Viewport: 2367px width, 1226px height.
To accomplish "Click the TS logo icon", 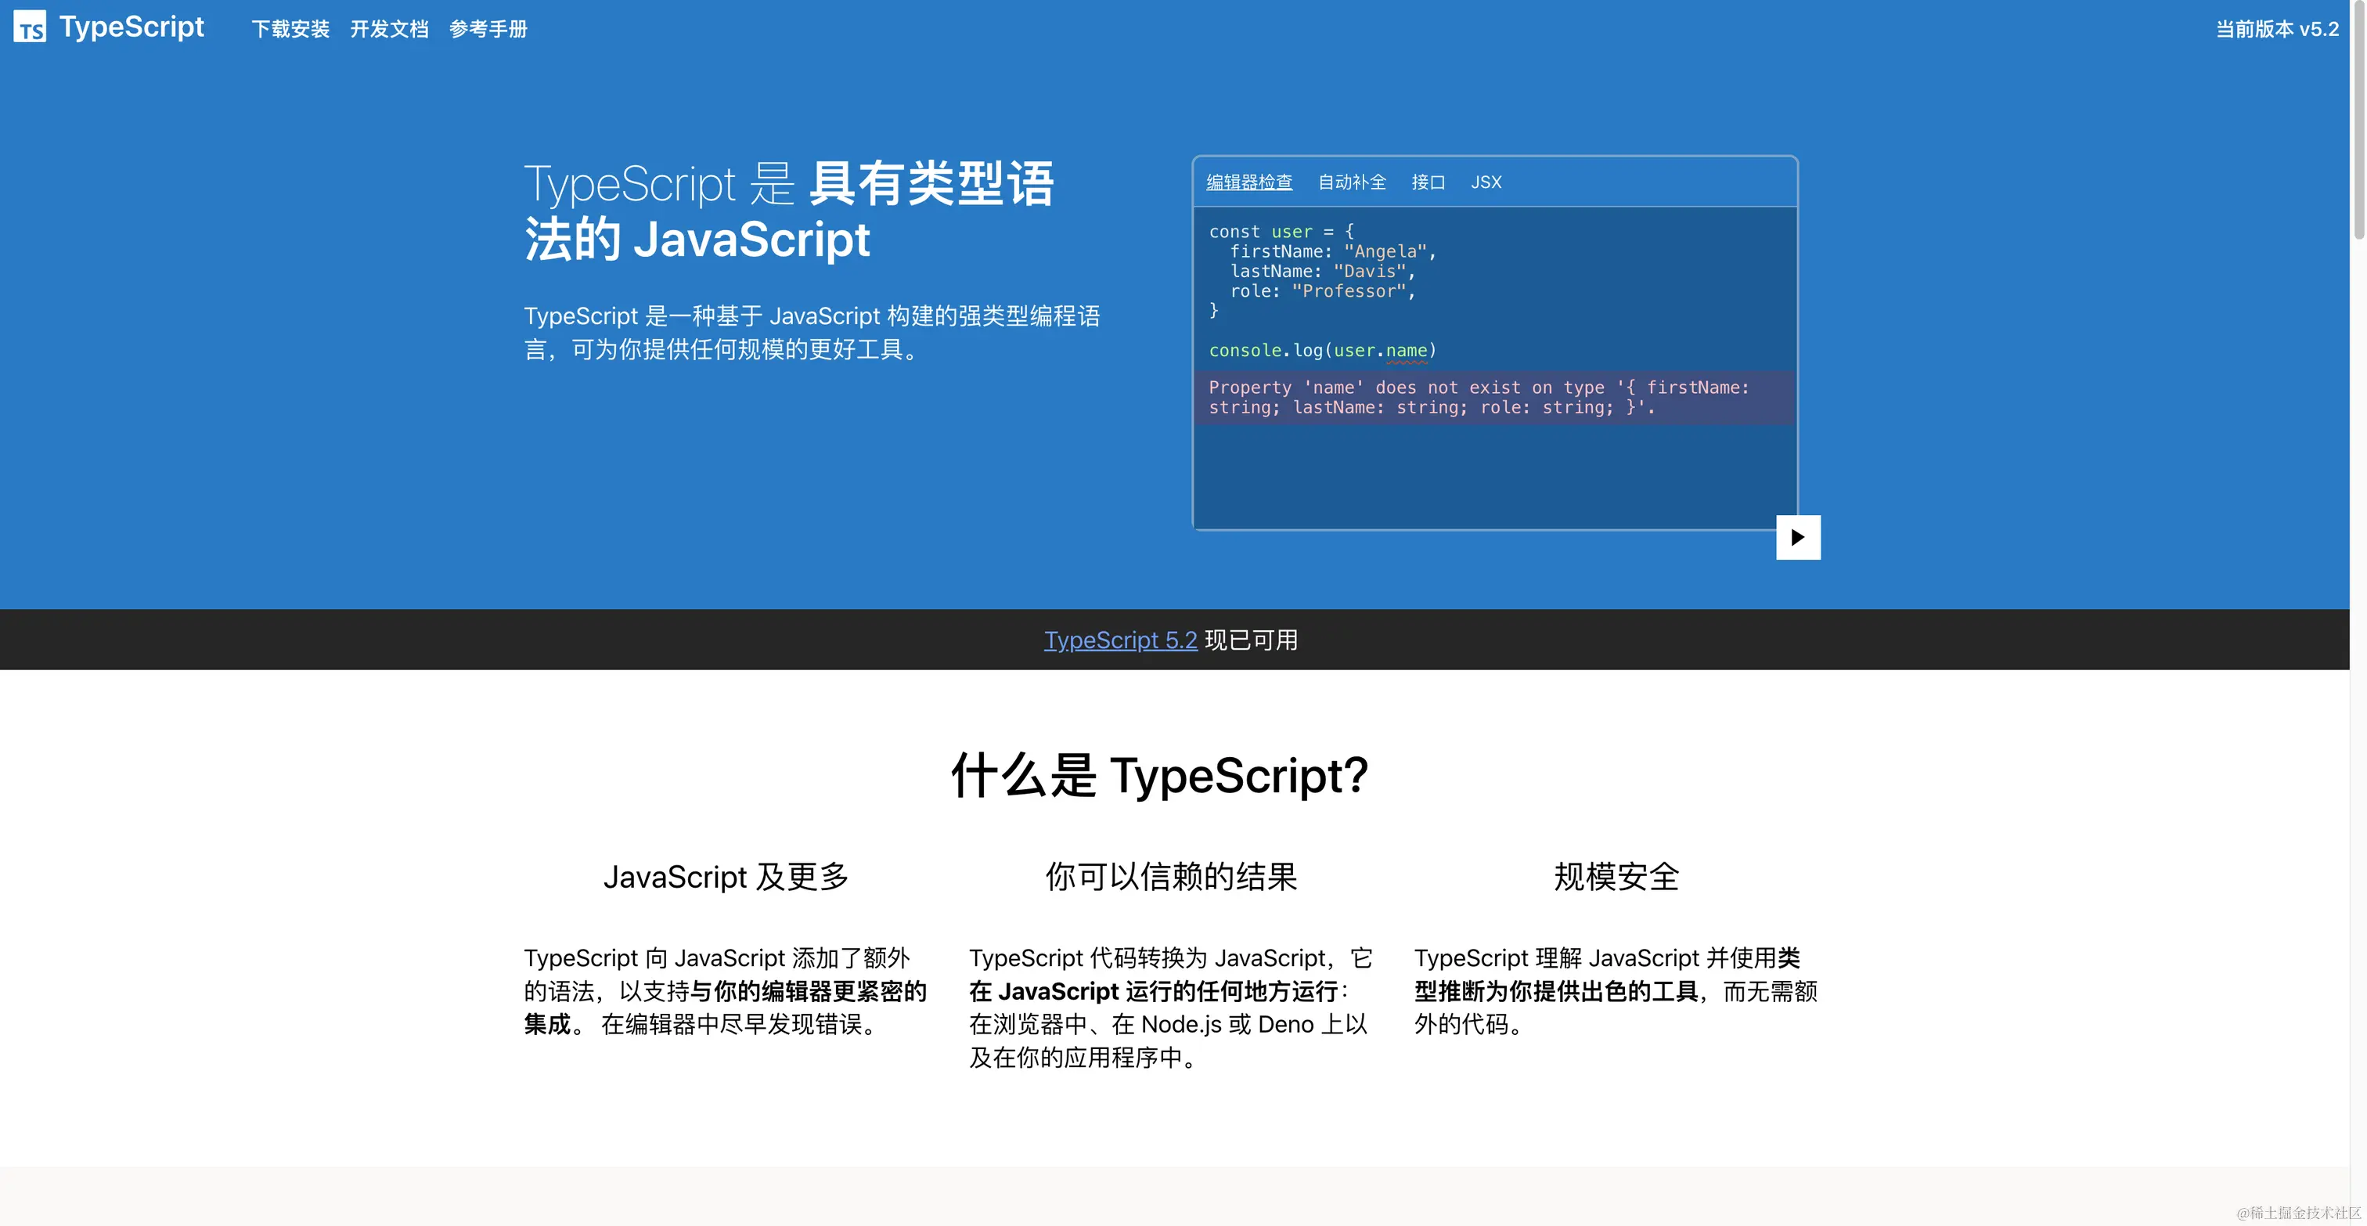I will (30, 27).
